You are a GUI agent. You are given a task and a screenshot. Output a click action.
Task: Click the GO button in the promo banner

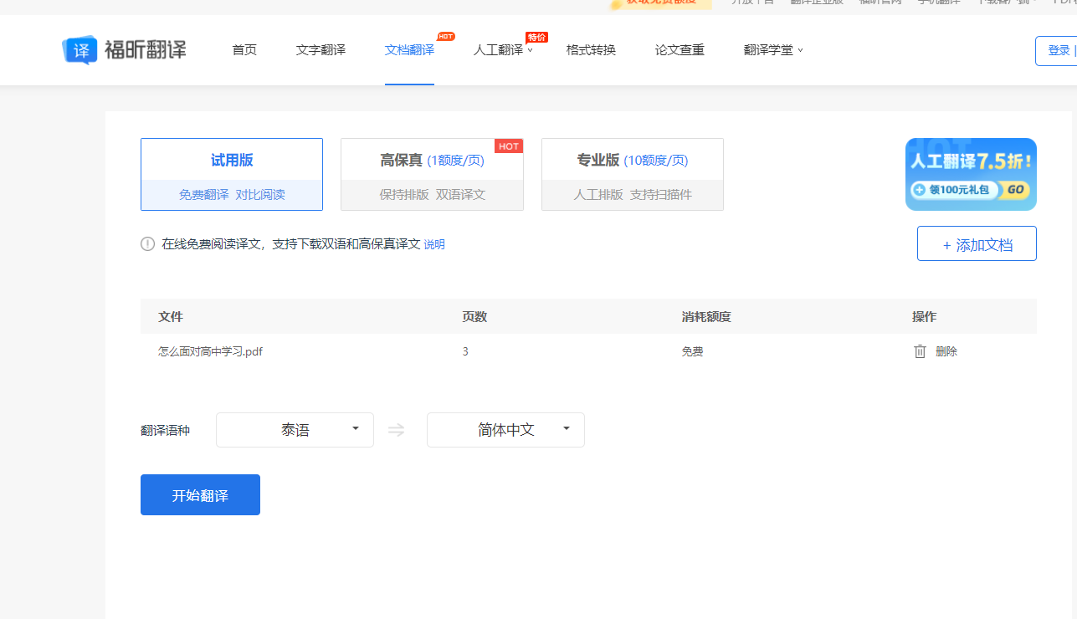pos(1015,190)
